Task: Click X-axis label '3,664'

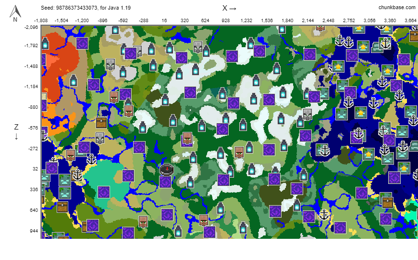Action: pos(410,21)
